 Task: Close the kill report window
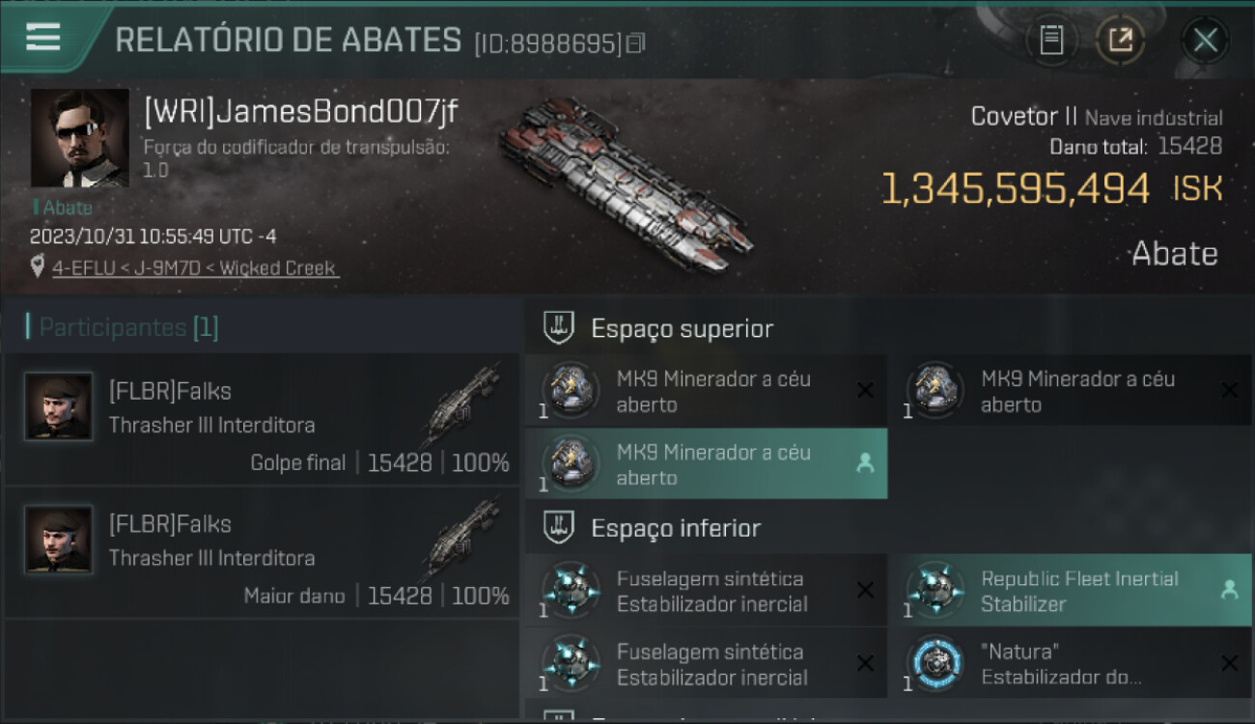point(1205,40)
